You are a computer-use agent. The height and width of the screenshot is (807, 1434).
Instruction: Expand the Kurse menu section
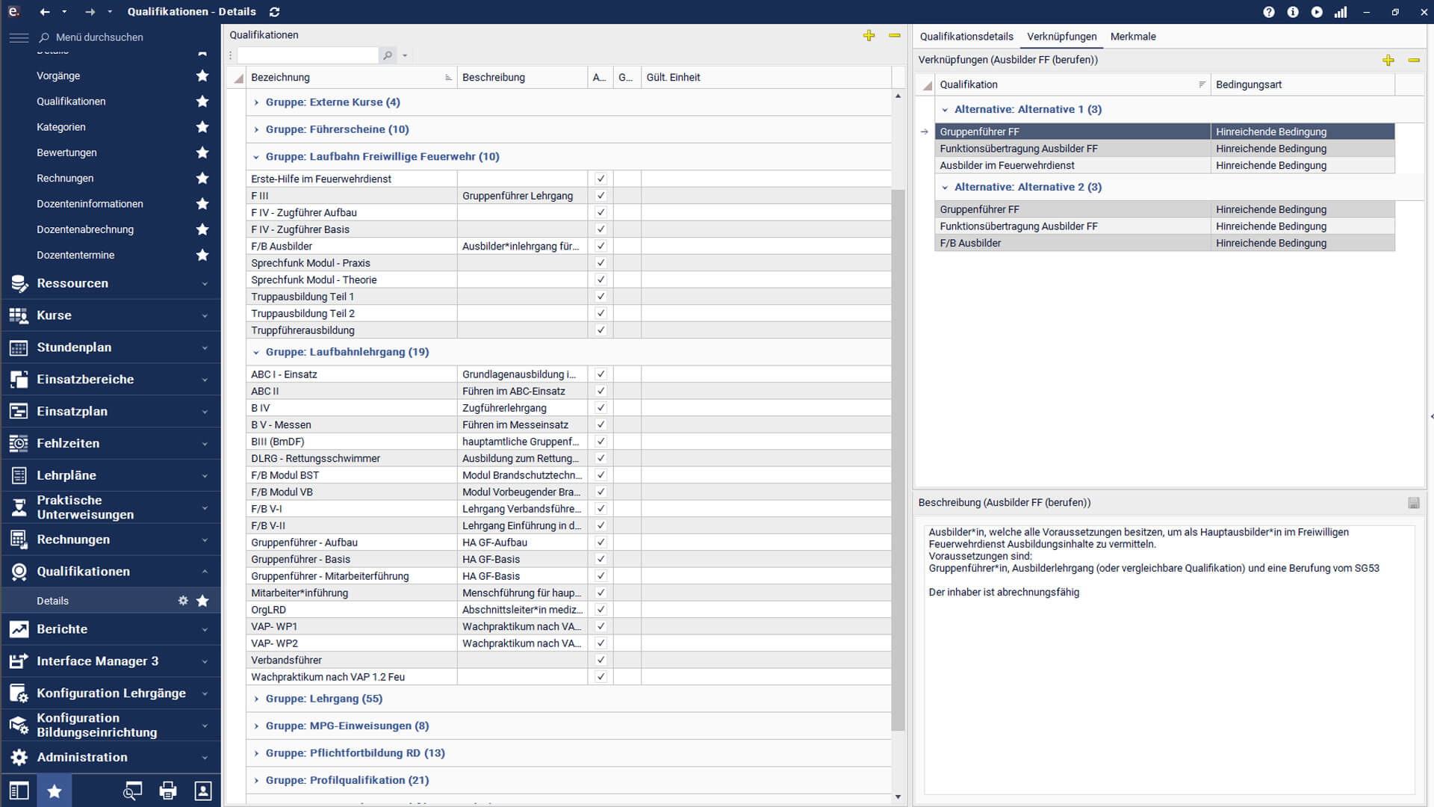point(111,315)
